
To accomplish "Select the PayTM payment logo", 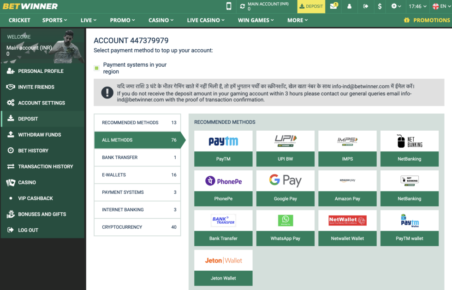I will [x=223, y=141].
